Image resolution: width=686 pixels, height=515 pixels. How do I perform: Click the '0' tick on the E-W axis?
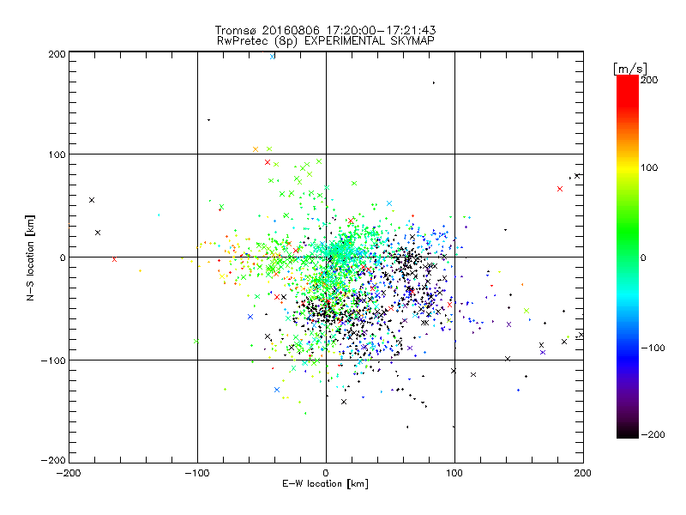coord(326,473)
